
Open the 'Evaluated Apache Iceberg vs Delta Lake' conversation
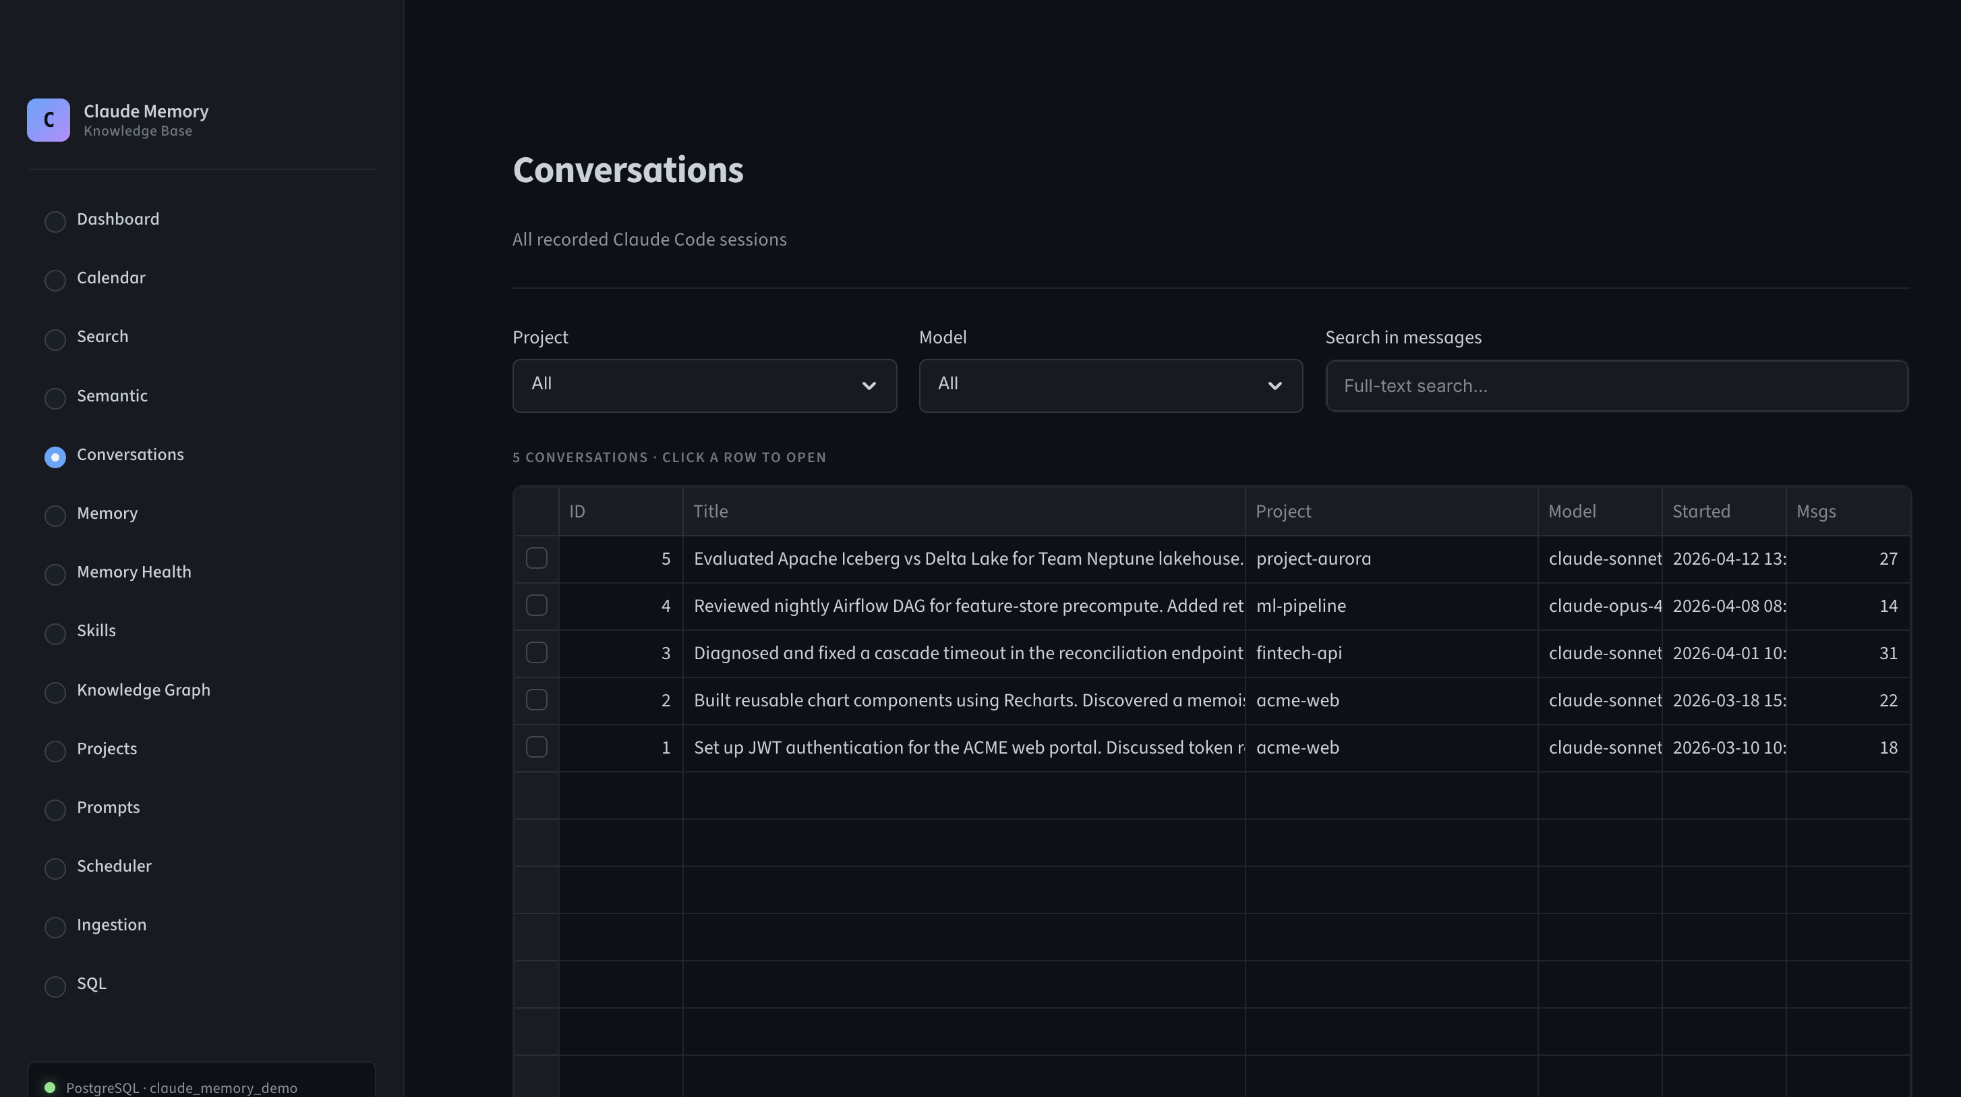point(964,559)
